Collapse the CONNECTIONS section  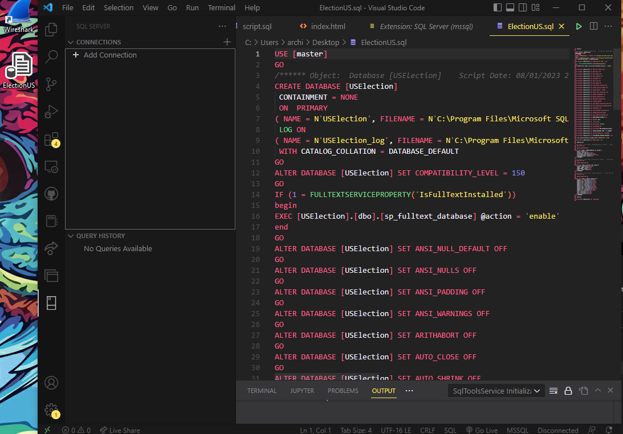click(x=71, y=42)
